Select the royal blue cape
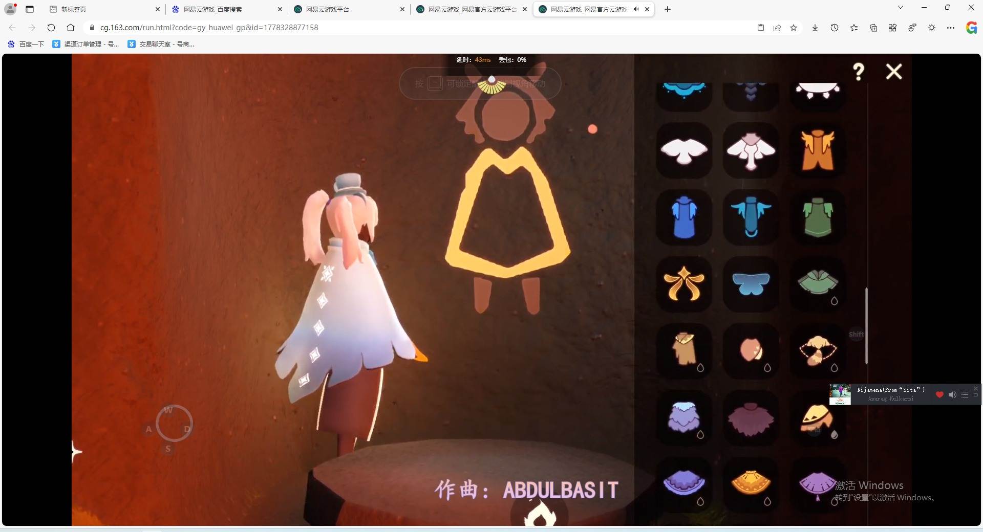This screenshot has width=983, height=532. pyautogui.click(x=684, y=217)
